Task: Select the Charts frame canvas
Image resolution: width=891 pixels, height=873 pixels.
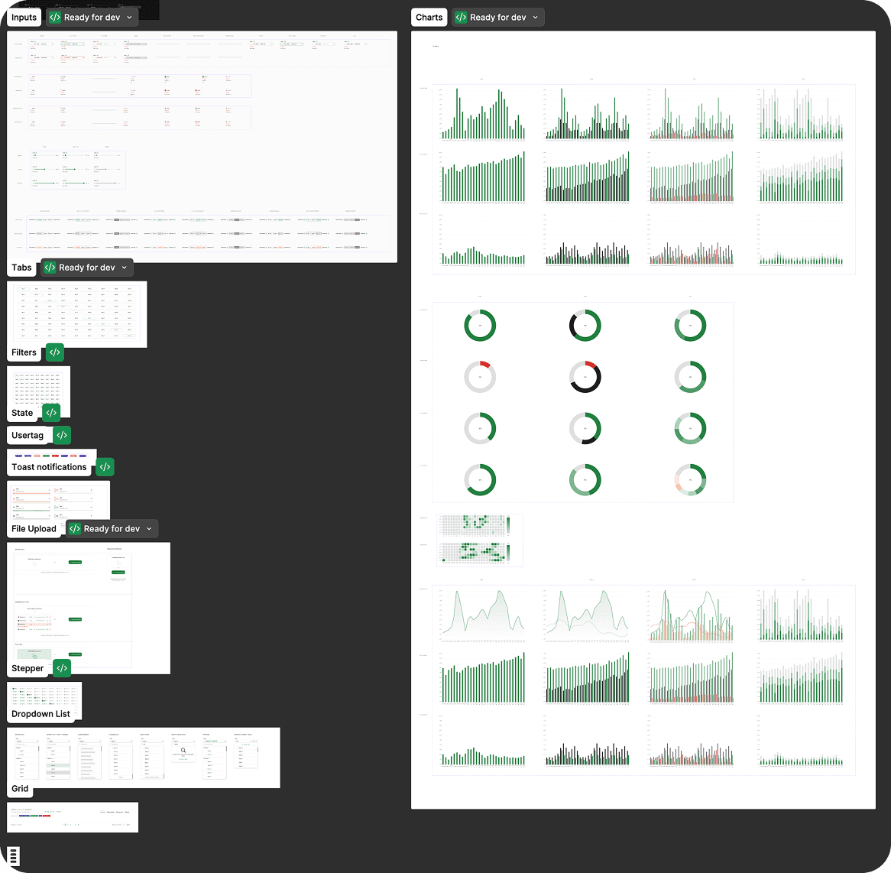Action: [x=643, y=420]
